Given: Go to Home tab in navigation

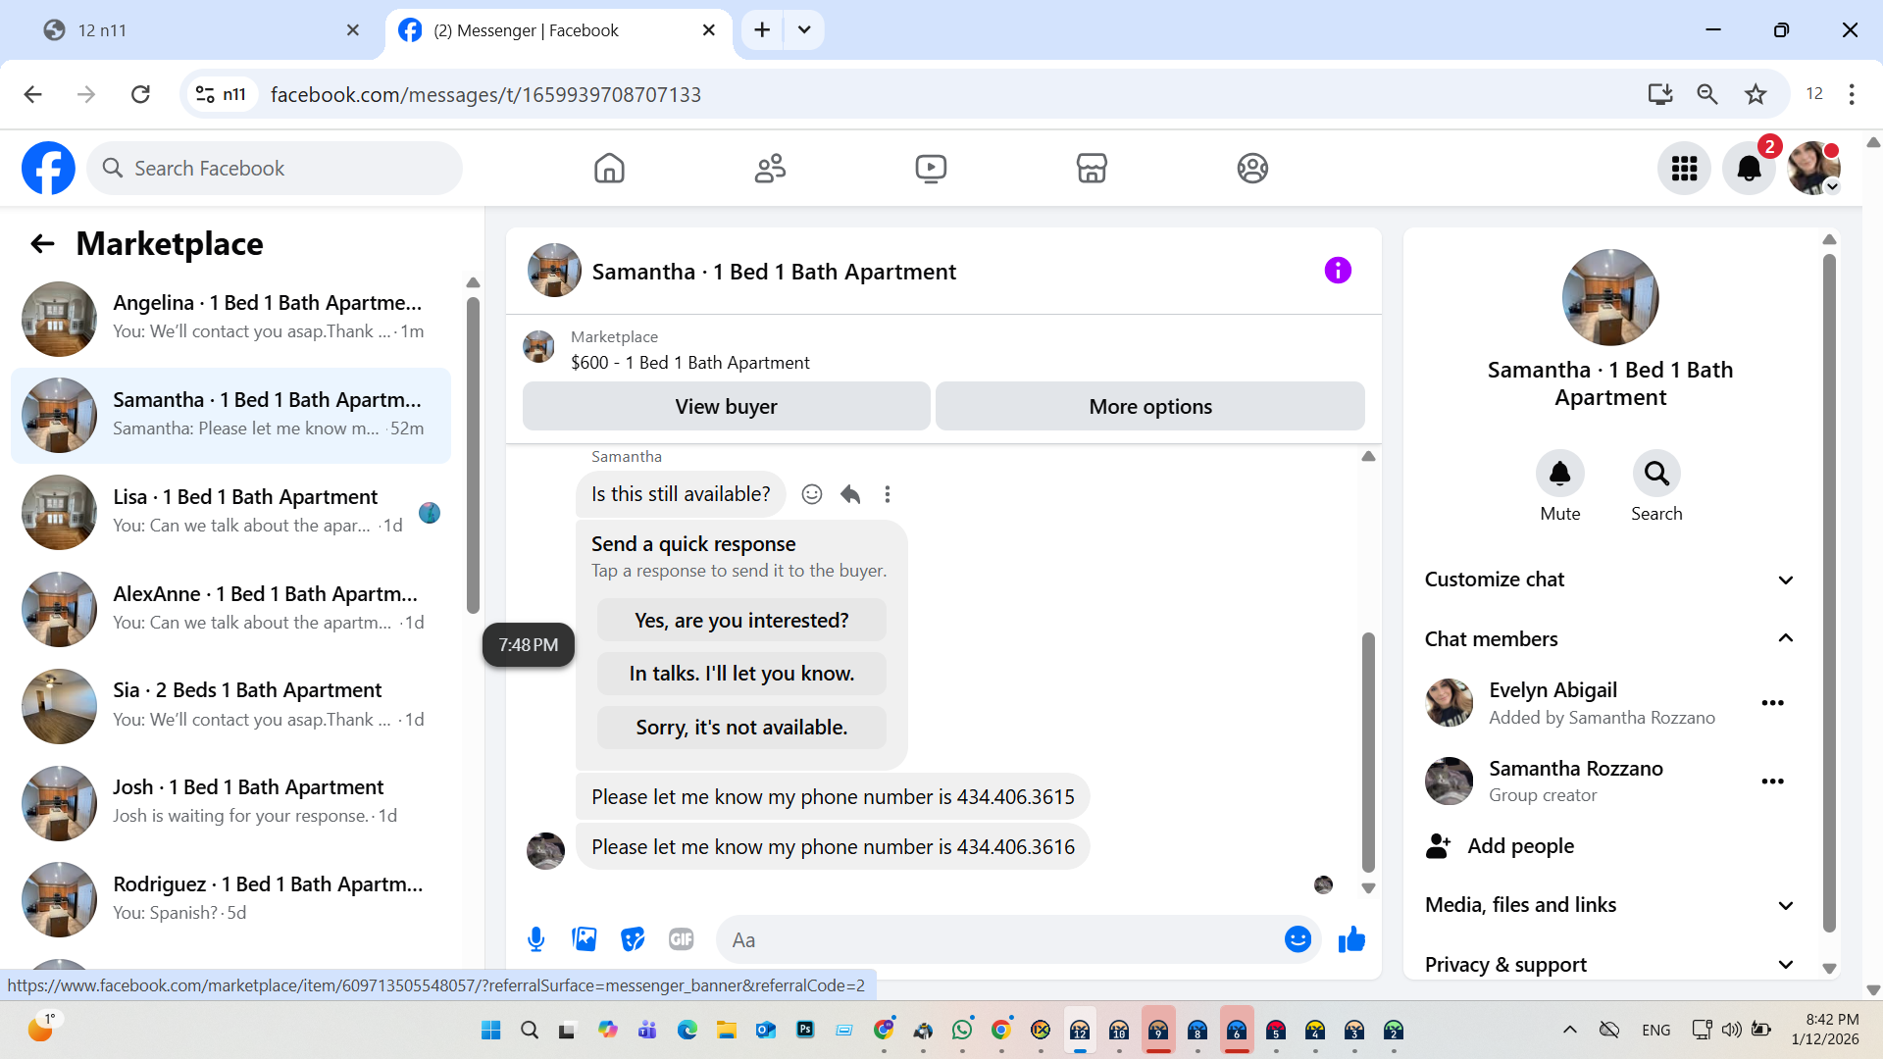Looking at the screenshot, I should pyautogui.click(x=609, y=169).
